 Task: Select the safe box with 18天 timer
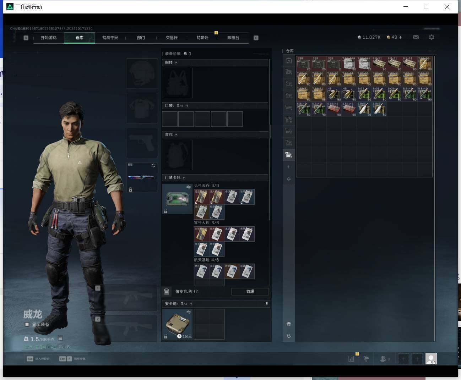(177, 324)
